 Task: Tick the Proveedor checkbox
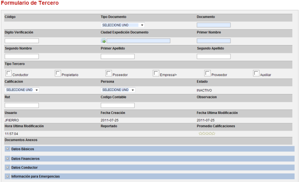208,73
